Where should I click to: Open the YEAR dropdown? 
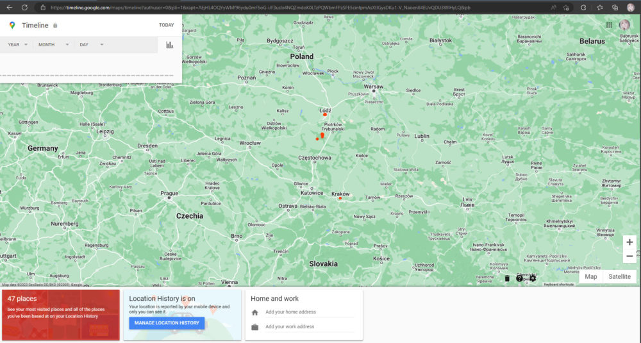(17, 45)
